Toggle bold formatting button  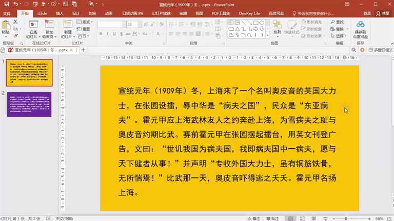point(101,34)
